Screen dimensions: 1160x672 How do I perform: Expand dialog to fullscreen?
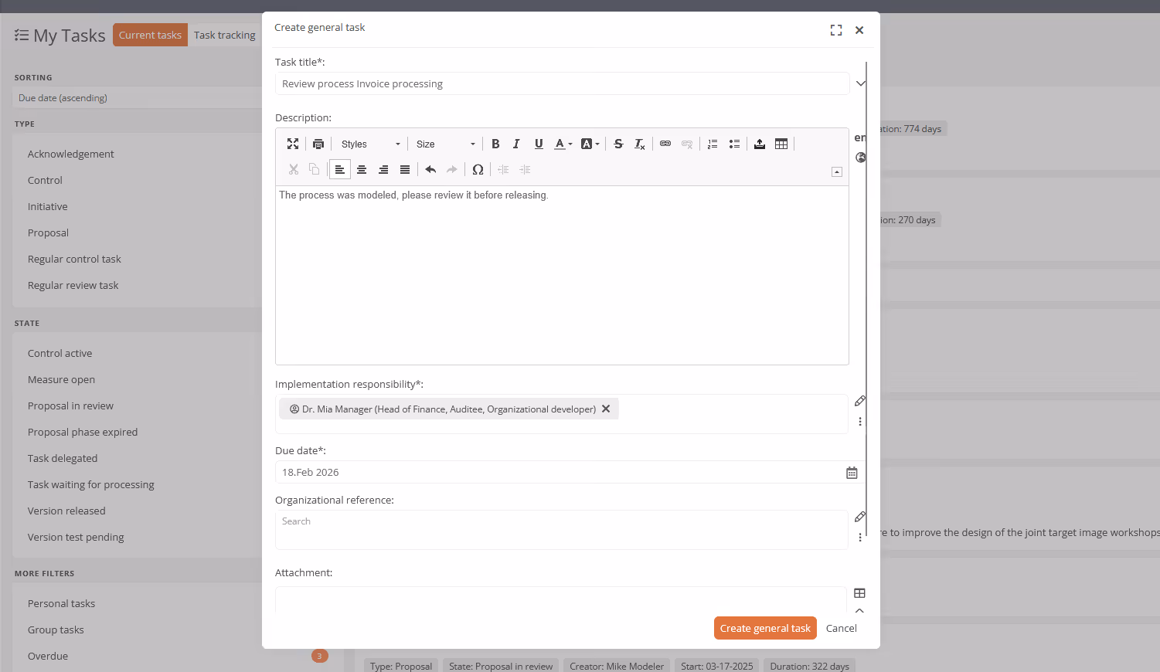[x=836, y=30]
